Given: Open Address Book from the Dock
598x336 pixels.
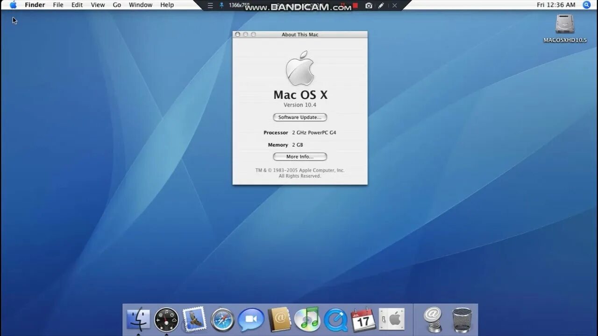Looking at the screenshot, I should 279,320.
